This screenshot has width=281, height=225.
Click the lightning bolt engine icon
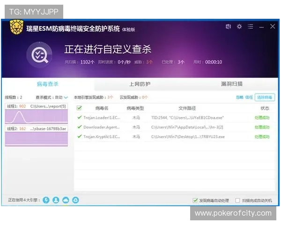click(x=46, y=200)
